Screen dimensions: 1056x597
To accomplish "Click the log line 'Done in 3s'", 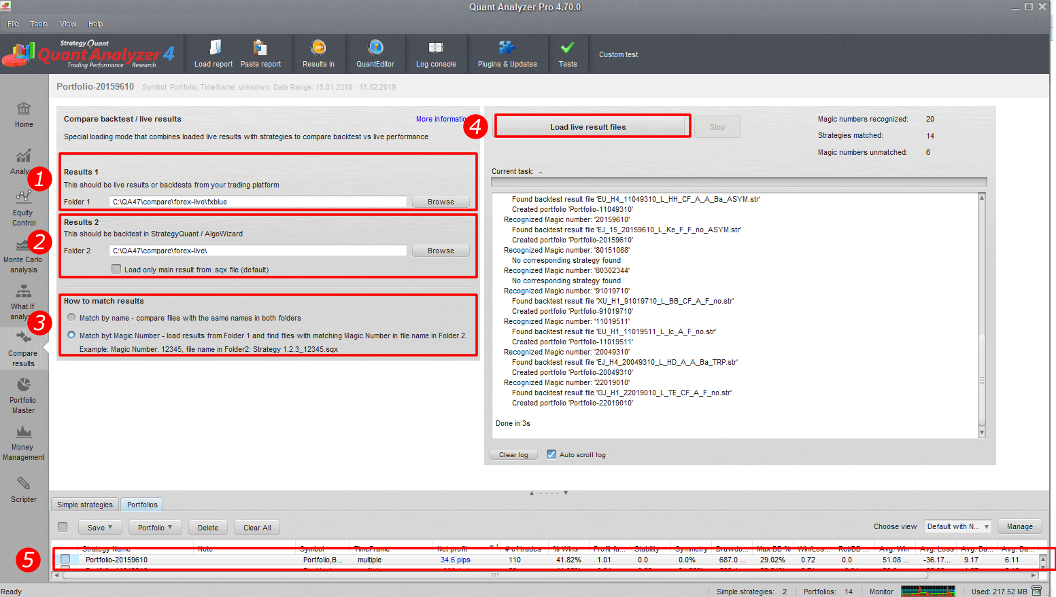I will coord(513,423).
